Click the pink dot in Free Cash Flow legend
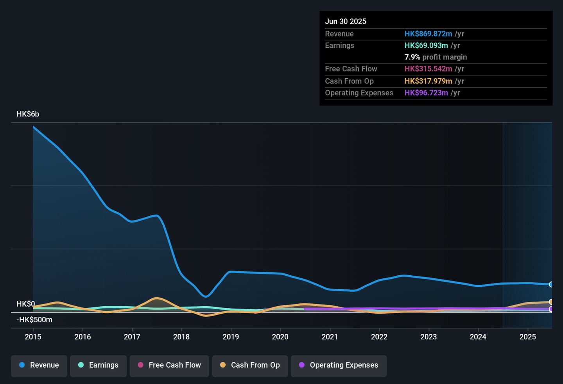The width and height of the screenshot is (563, 384). click(140, 365)
